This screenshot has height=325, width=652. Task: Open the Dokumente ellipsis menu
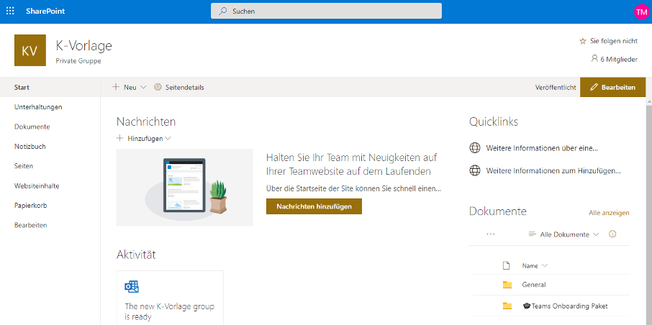point(491,234)
